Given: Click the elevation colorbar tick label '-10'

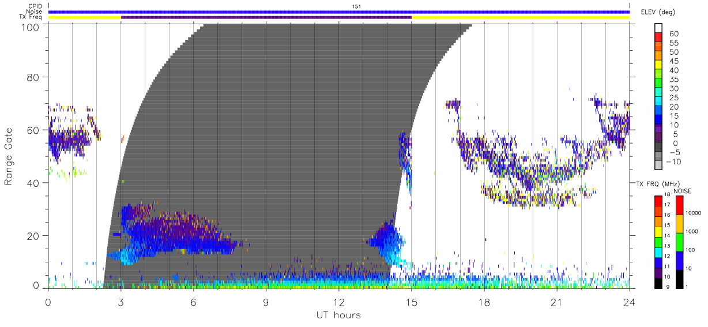Looking at the screenshot, I should pos(672,161).
